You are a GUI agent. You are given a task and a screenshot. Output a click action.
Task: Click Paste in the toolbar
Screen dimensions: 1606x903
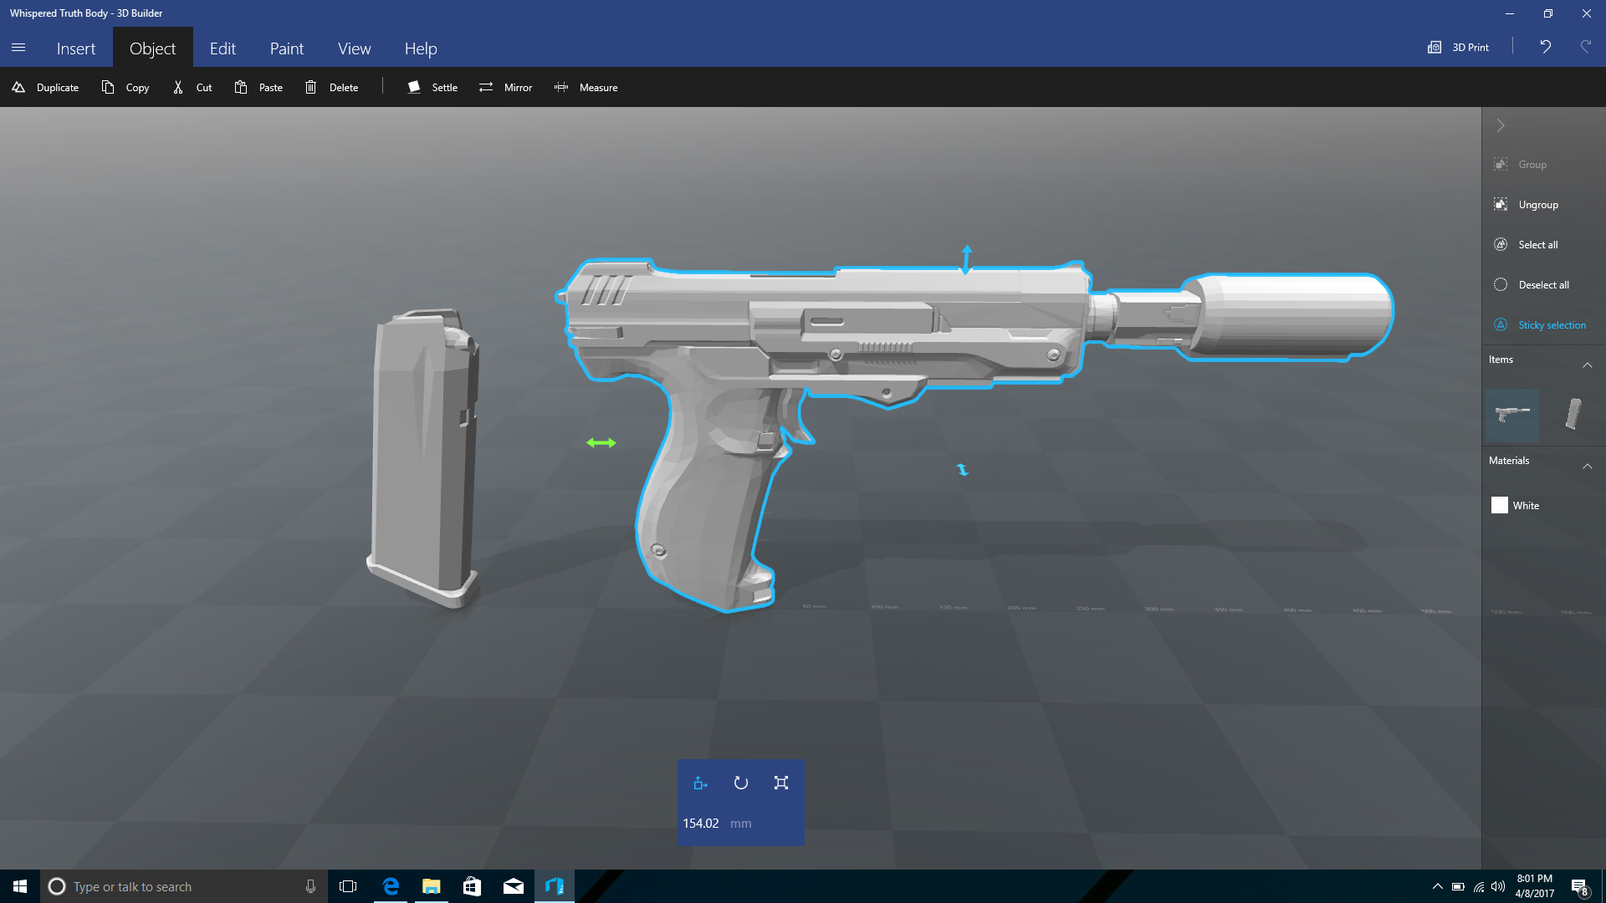pyautogui.click(x=258, y=87)
